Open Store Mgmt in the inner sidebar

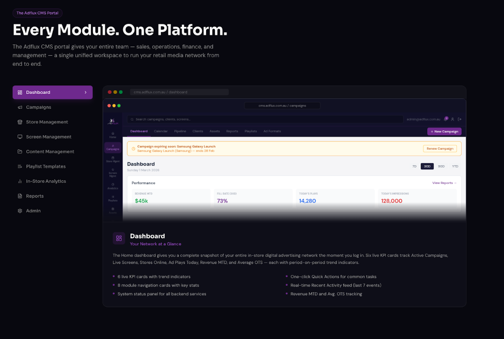(113, 159)
